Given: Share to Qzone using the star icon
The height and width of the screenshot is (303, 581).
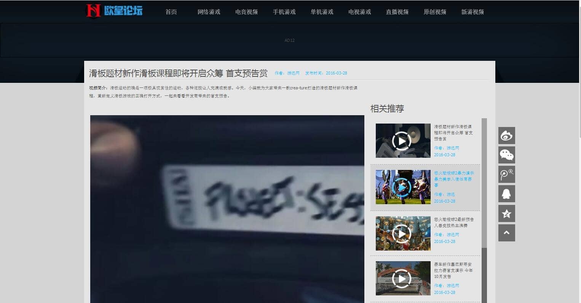Looking at the screenshot, I should pyautogui.click(x=507, y=213).
